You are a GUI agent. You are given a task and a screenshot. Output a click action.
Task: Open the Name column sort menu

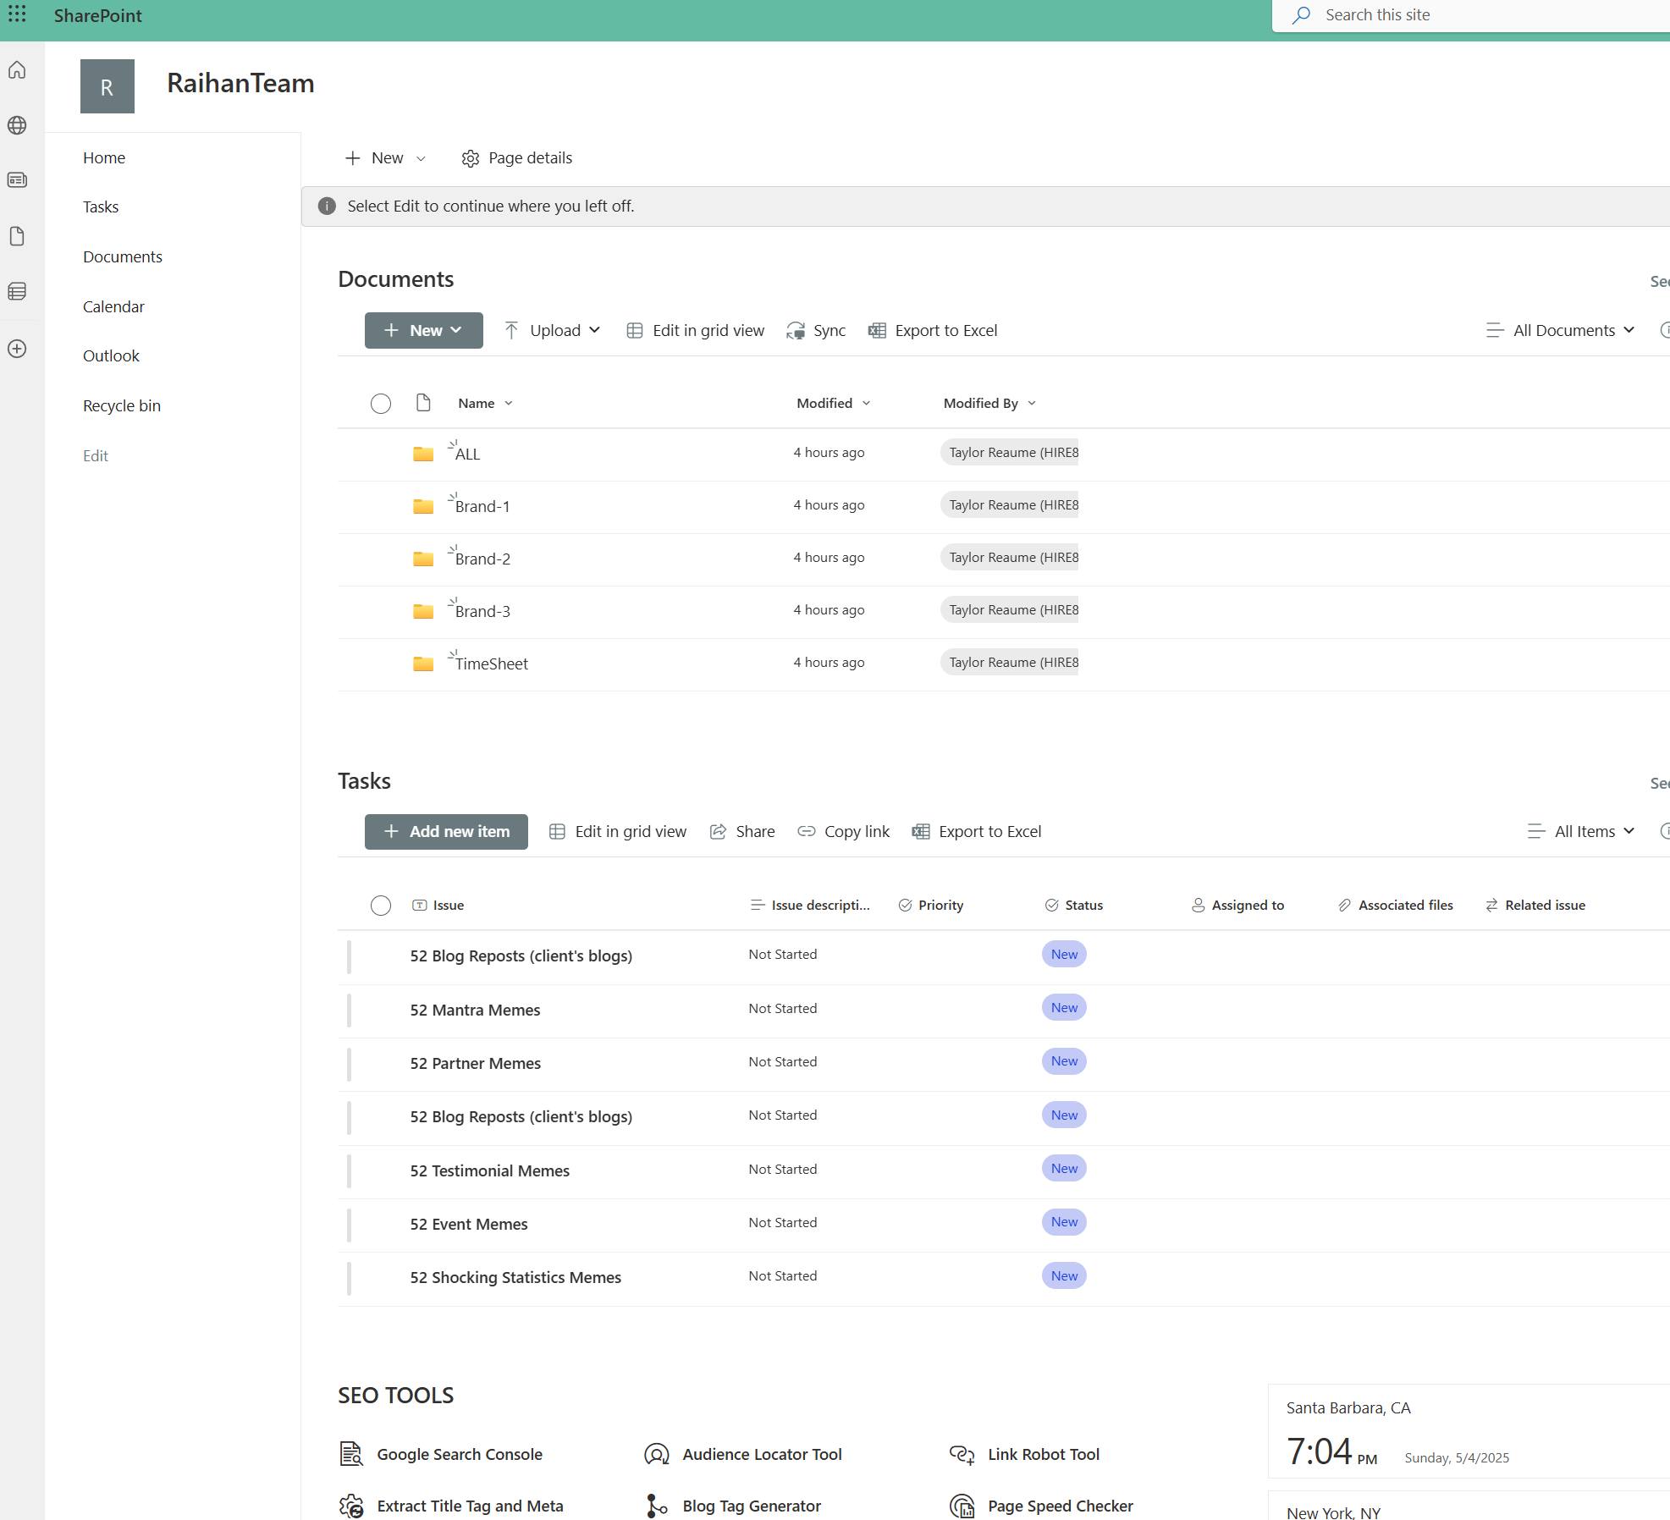(486, 404)
